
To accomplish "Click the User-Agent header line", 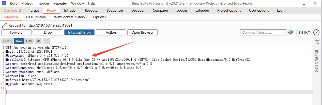I will click(37, 56).
